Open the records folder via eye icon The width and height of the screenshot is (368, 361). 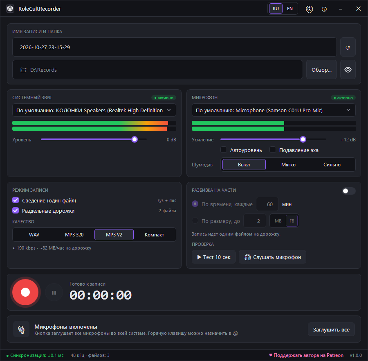coord(348,70)
